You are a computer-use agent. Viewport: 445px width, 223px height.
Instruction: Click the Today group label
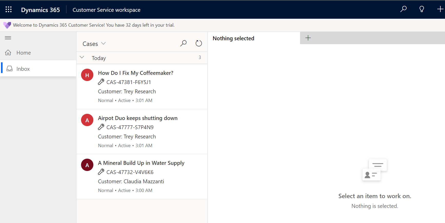[99, 58]
